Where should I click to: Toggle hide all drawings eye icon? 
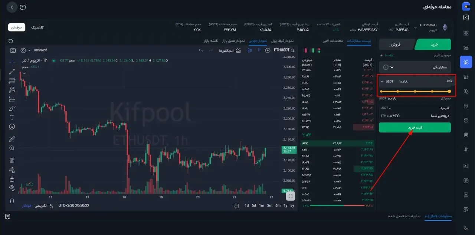pos(12,188)
